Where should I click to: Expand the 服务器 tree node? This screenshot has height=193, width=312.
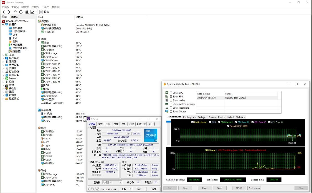(x=3, y=62)
